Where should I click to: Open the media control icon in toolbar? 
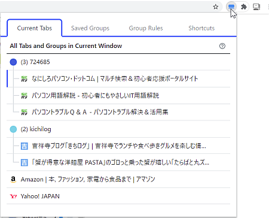(x=256, y=7)
